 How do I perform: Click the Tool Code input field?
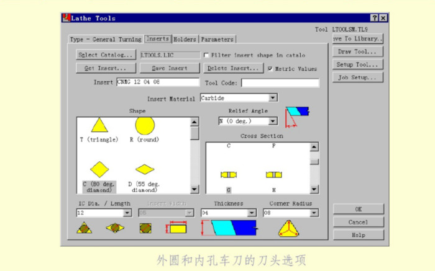coord(280,82)
